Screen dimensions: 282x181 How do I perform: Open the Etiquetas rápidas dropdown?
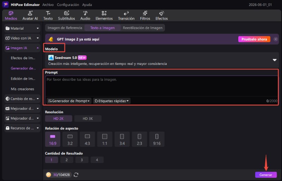click(112, 101)
